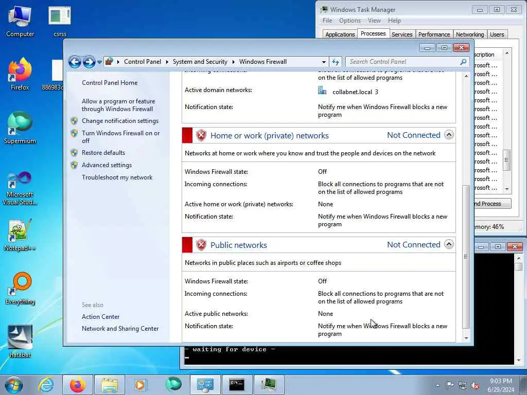Focus the Search Control Panel field
Viewport: 527px width, 395px height.
(x=402, y=62)
